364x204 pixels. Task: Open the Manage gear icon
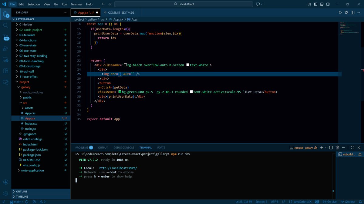(x=5, y=193)
